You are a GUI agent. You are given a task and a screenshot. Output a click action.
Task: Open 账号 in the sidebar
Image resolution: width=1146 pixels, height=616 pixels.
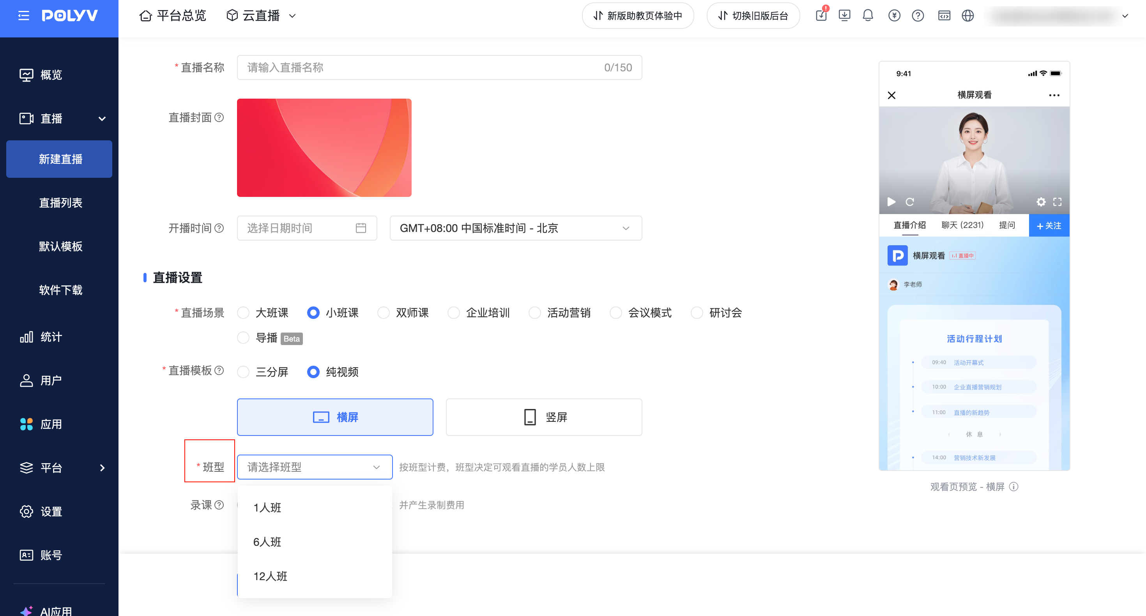click(x=59, y=555)
